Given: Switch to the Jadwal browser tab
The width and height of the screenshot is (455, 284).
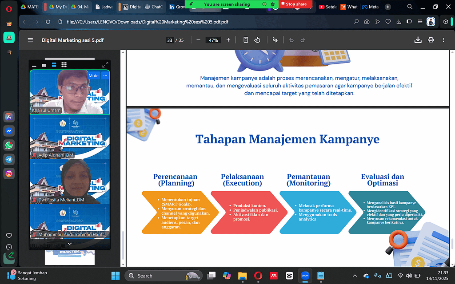Looking at the screenshot, I should 106,7.
